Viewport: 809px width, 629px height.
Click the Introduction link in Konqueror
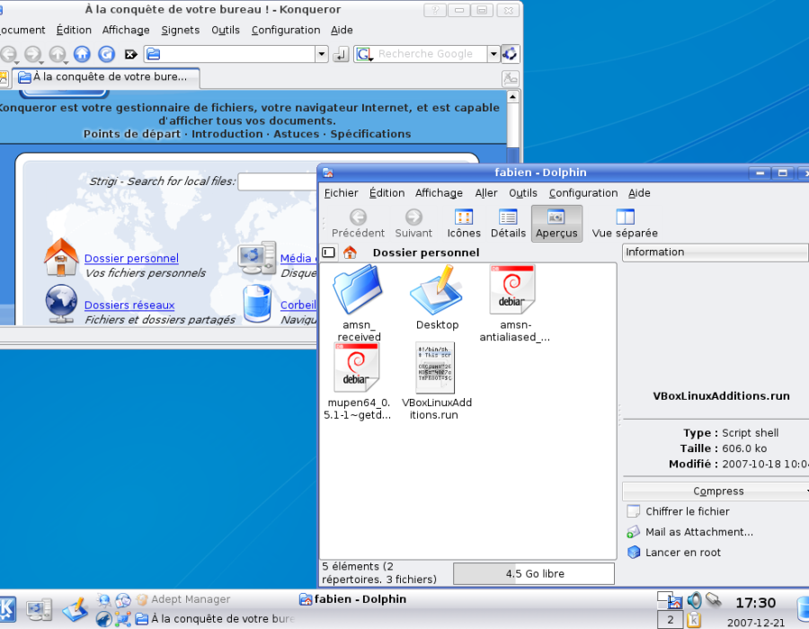point(227,134)
